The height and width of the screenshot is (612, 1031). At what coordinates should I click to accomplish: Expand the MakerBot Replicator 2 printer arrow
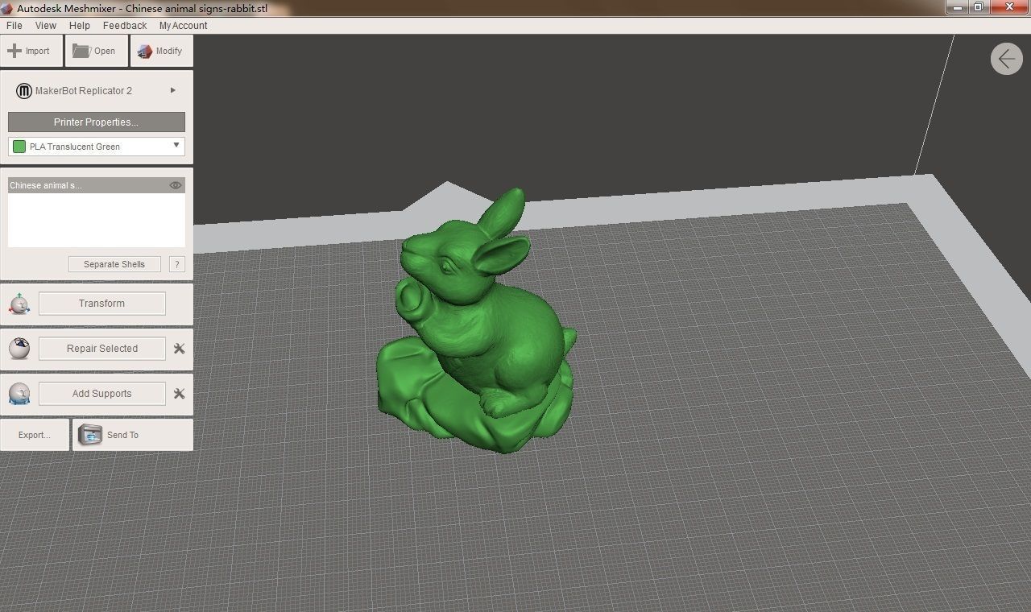click(x=173, y=90)
